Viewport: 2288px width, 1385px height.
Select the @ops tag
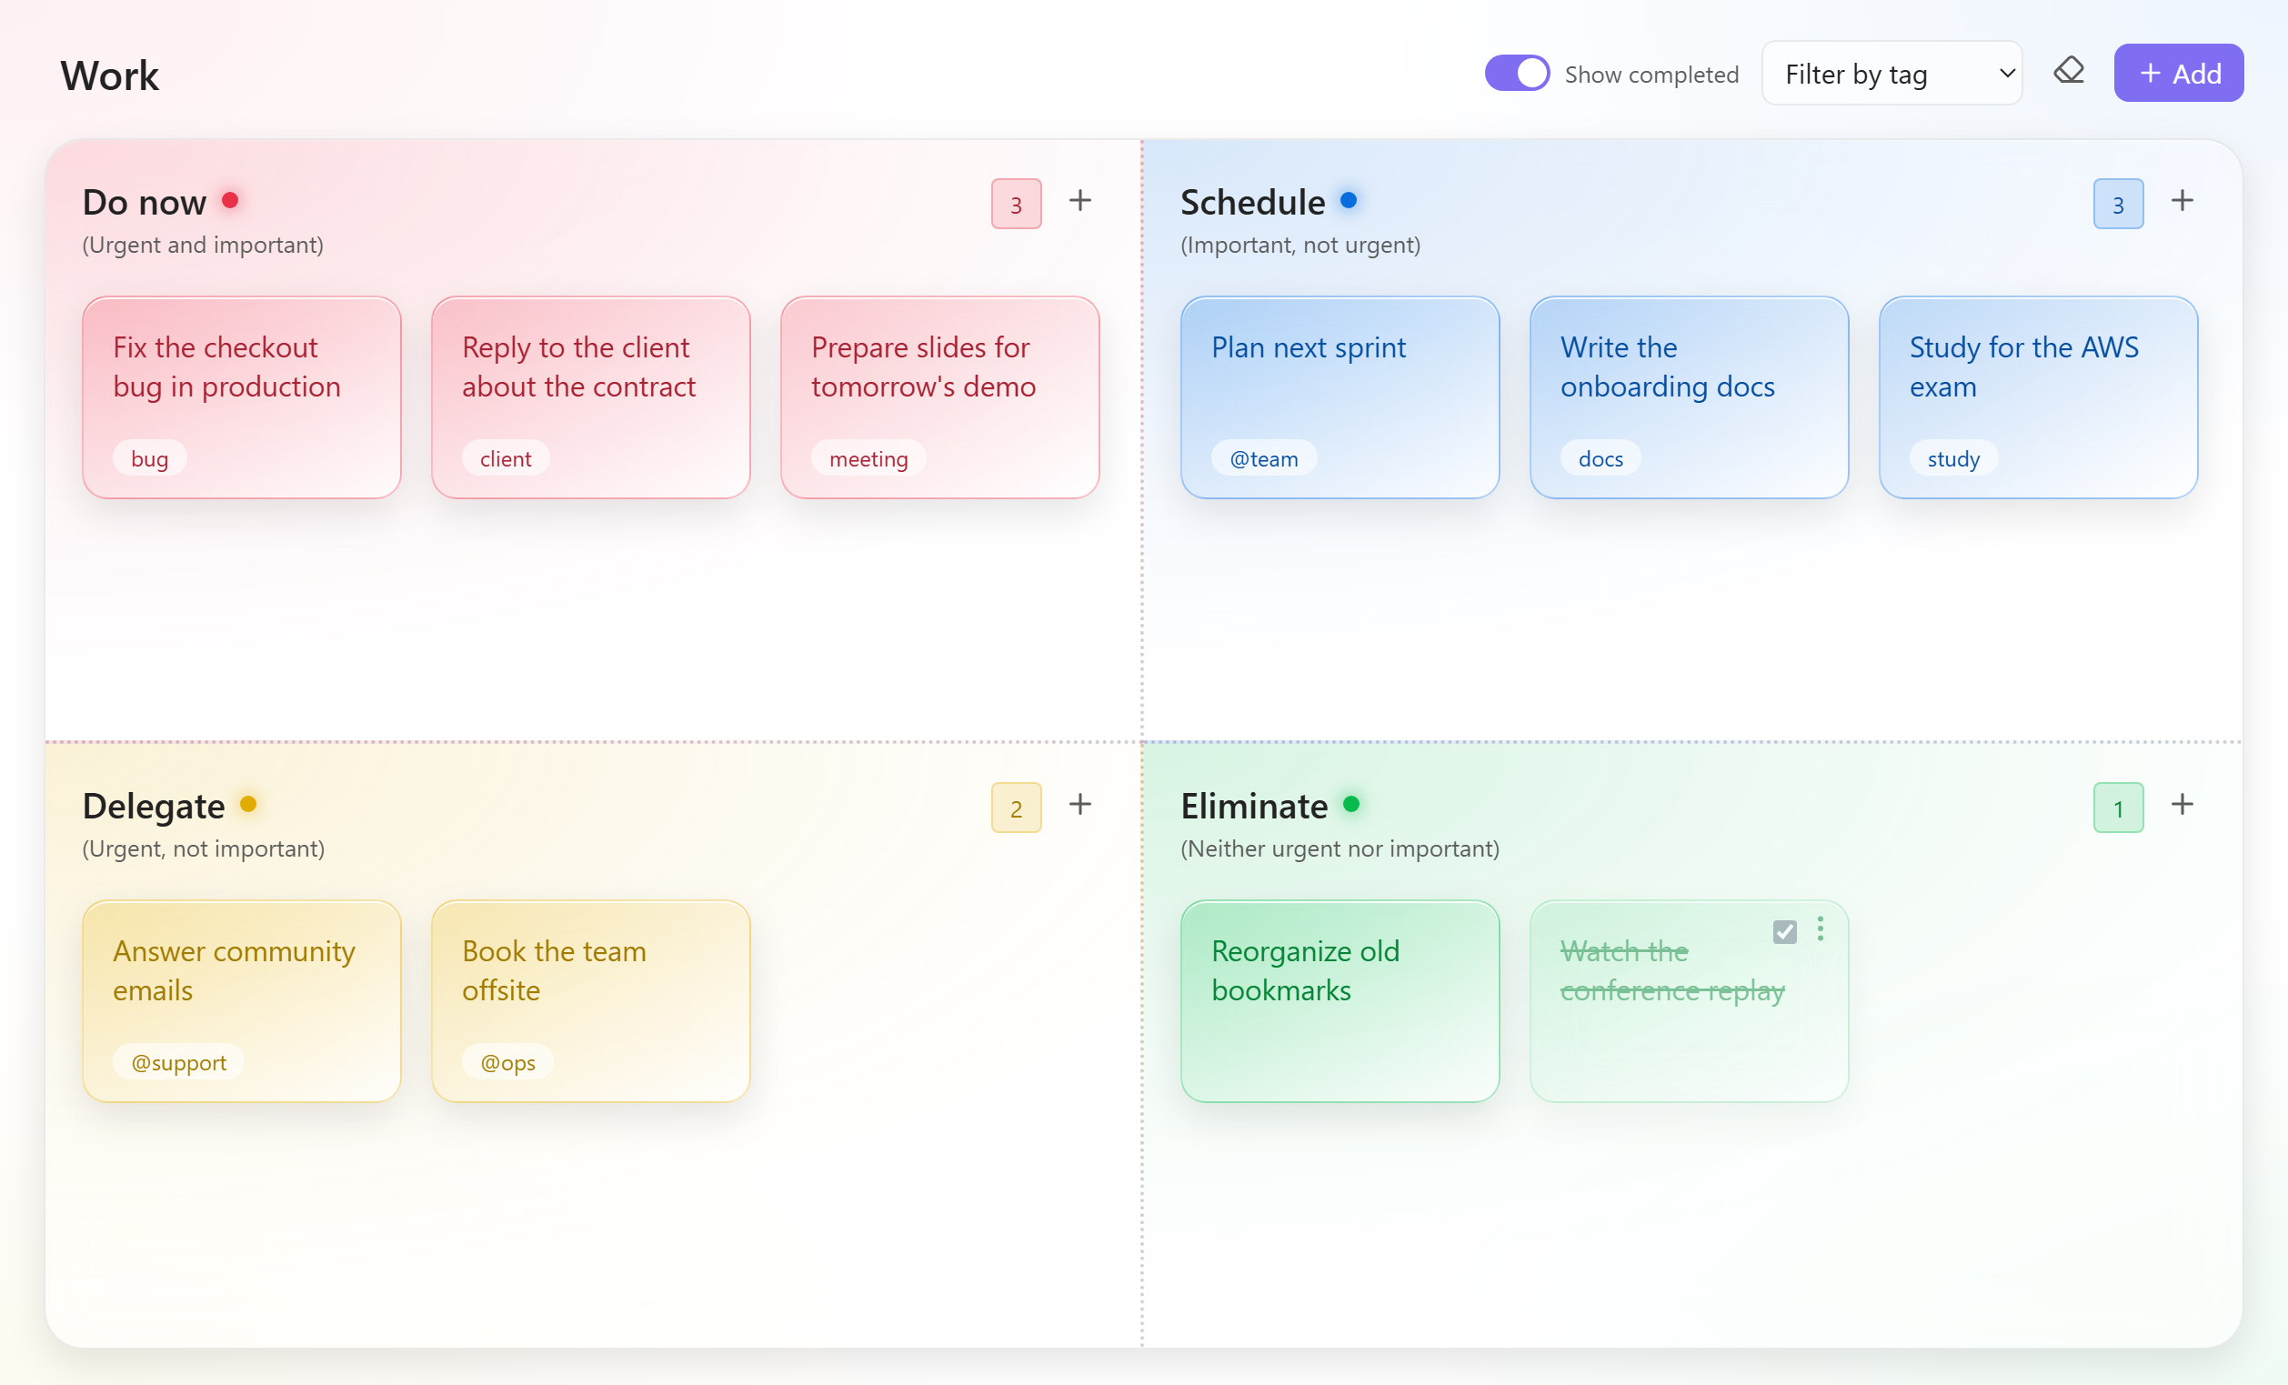tap(508, 1062)
